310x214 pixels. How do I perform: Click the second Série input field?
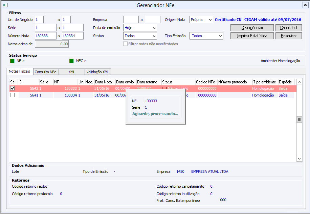click(73, 28)
